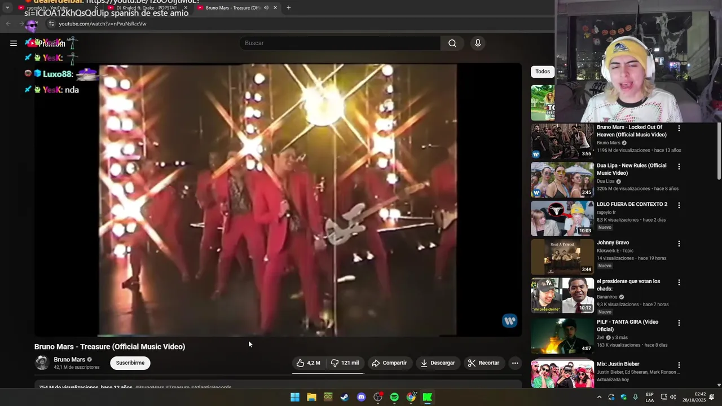
Task: Open options menu for Mix: Justin Bieber
Action: (x=679, y=365)
